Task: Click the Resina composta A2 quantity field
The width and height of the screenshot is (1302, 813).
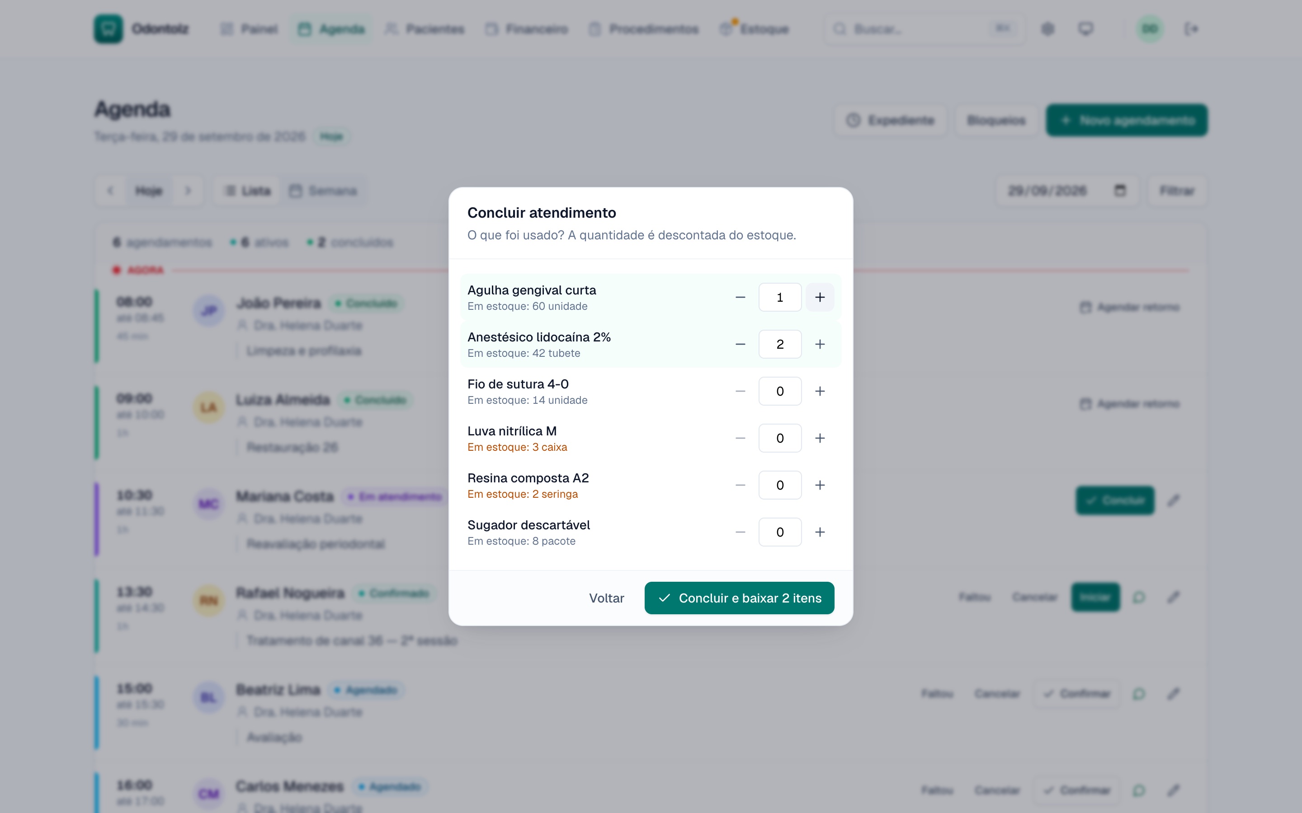Action: pyautogui.click(x=779, y=485)
